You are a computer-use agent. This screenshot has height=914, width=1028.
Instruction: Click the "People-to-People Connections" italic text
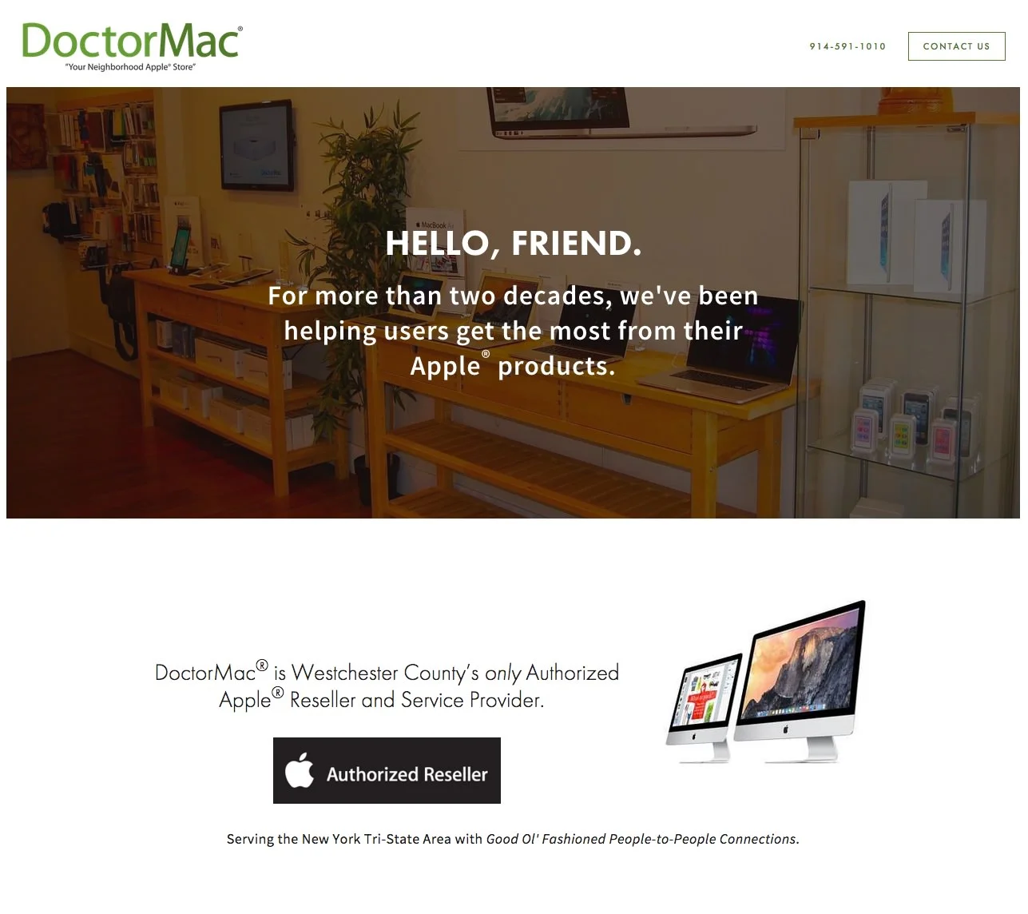704,839
